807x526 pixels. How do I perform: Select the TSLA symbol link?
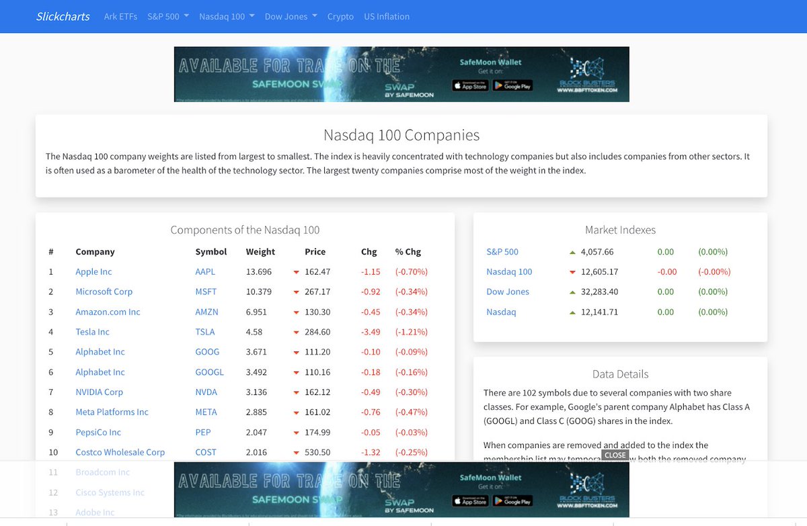(205, 332)
